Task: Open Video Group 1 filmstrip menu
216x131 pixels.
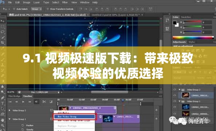Action: coord(51,119)
